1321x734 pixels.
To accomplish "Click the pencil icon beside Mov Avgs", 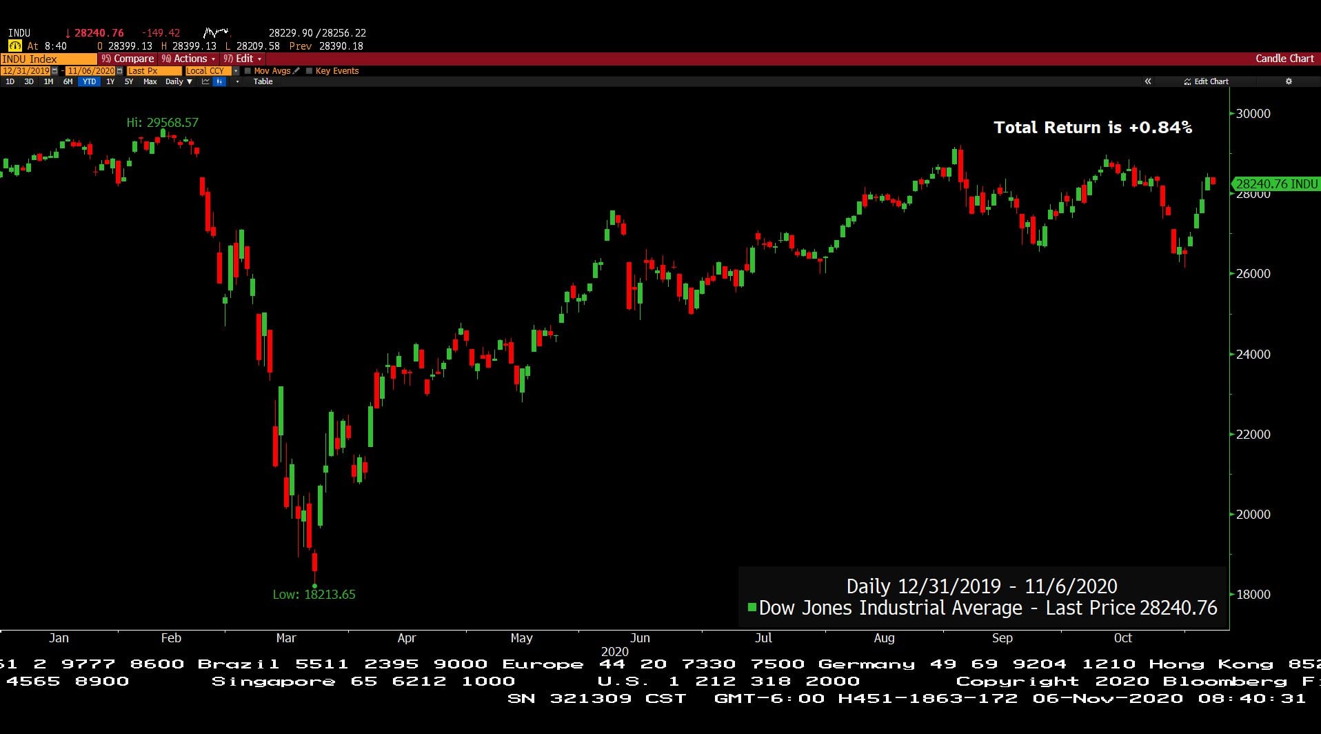I will pos(296,71).
